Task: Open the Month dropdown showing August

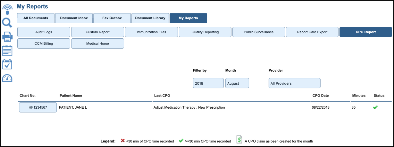Action: [x=237, y=83]
